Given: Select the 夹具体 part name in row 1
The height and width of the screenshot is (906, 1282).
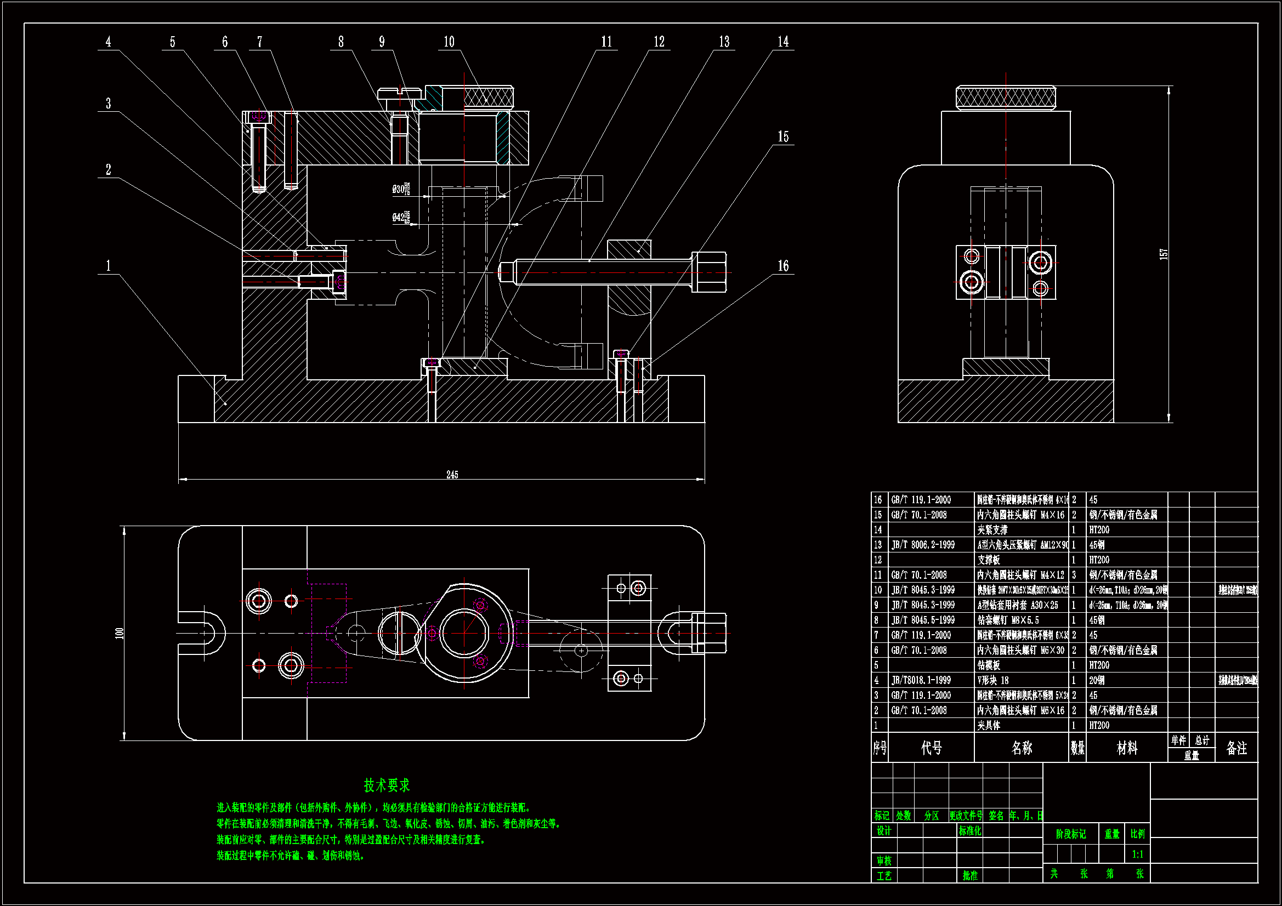Looking at the screenshot, I should pos(988,725).
